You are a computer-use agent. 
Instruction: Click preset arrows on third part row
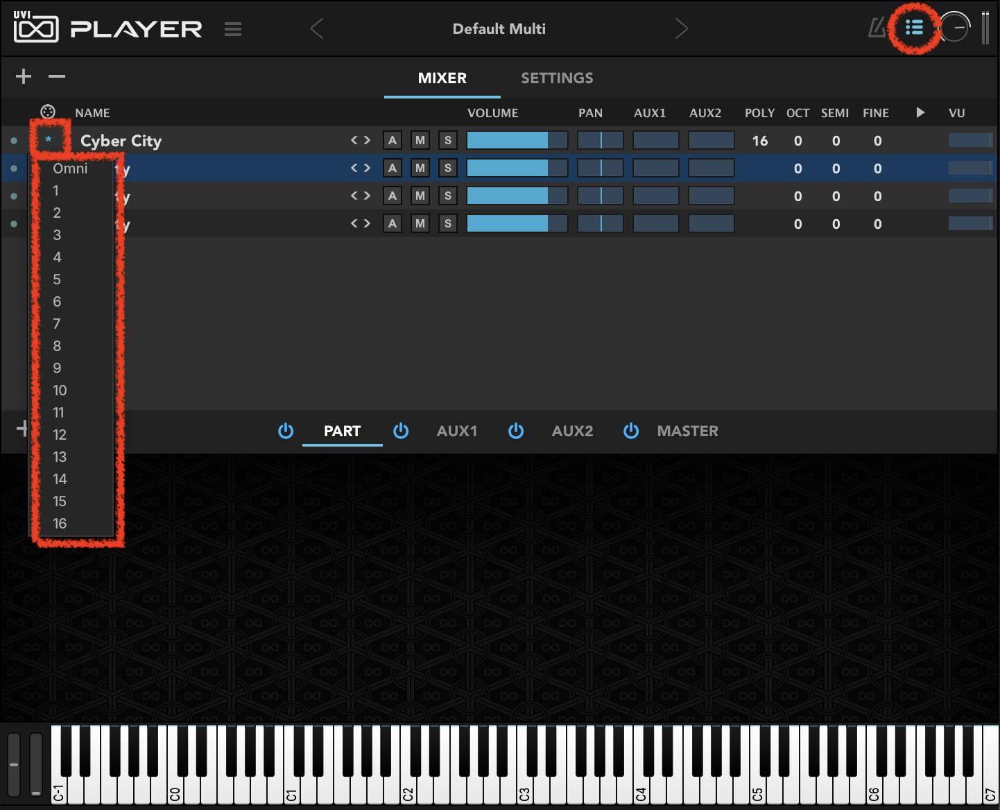tap(361, 196)
